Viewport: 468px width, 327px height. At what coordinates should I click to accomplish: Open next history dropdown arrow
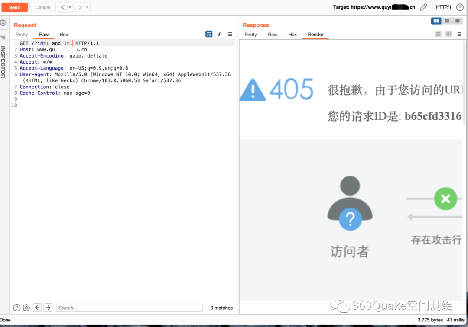(87, 7)
